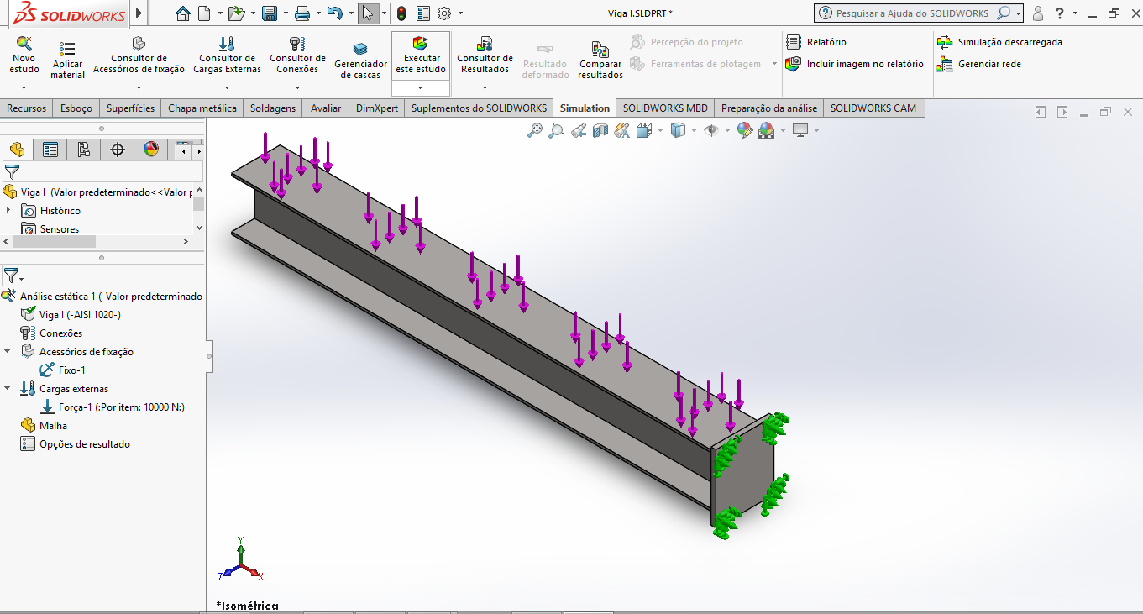The width and height of the screenshot is (1143, 614).
Task: Expand the Histórico tree node
Action: pyautogui.click(x=8, y=210)
